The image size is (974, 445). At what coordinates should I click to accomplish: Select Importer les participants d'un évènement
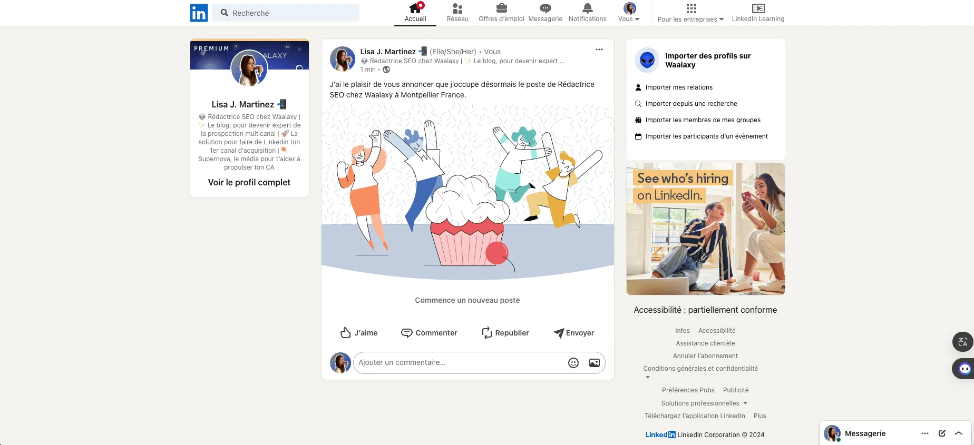706,136
